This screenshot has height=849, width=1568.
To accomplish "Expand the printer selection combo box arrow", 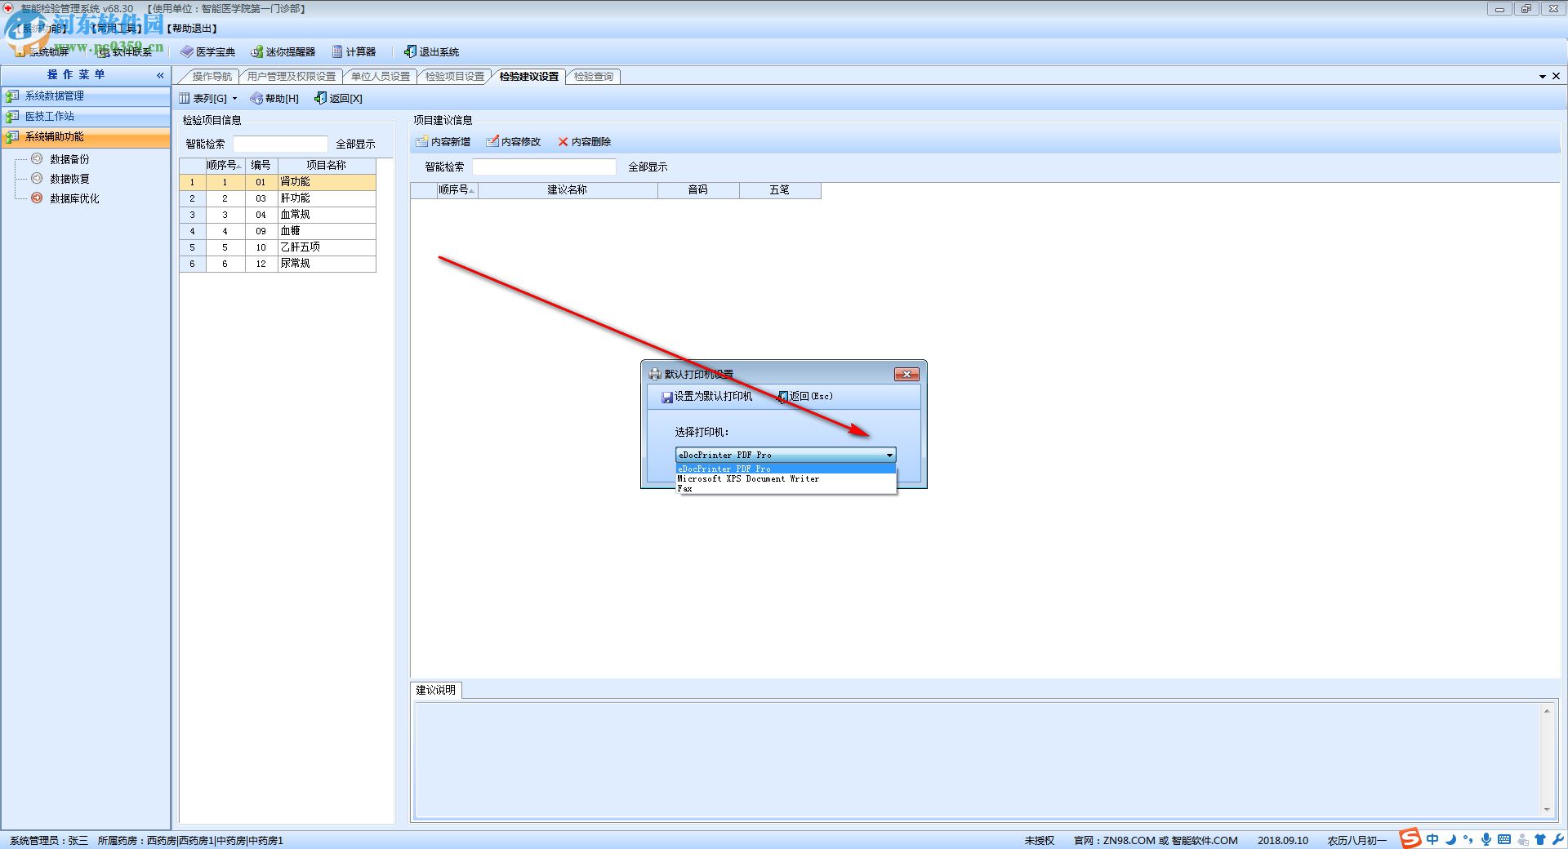I will click(889, 455).
